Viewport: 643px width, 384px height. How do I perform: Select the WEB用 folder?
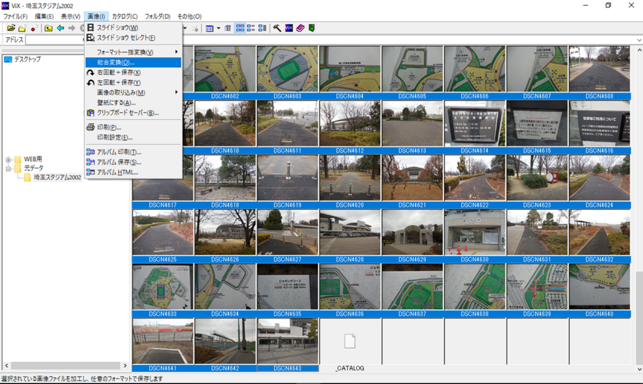(x=33, y=159)
